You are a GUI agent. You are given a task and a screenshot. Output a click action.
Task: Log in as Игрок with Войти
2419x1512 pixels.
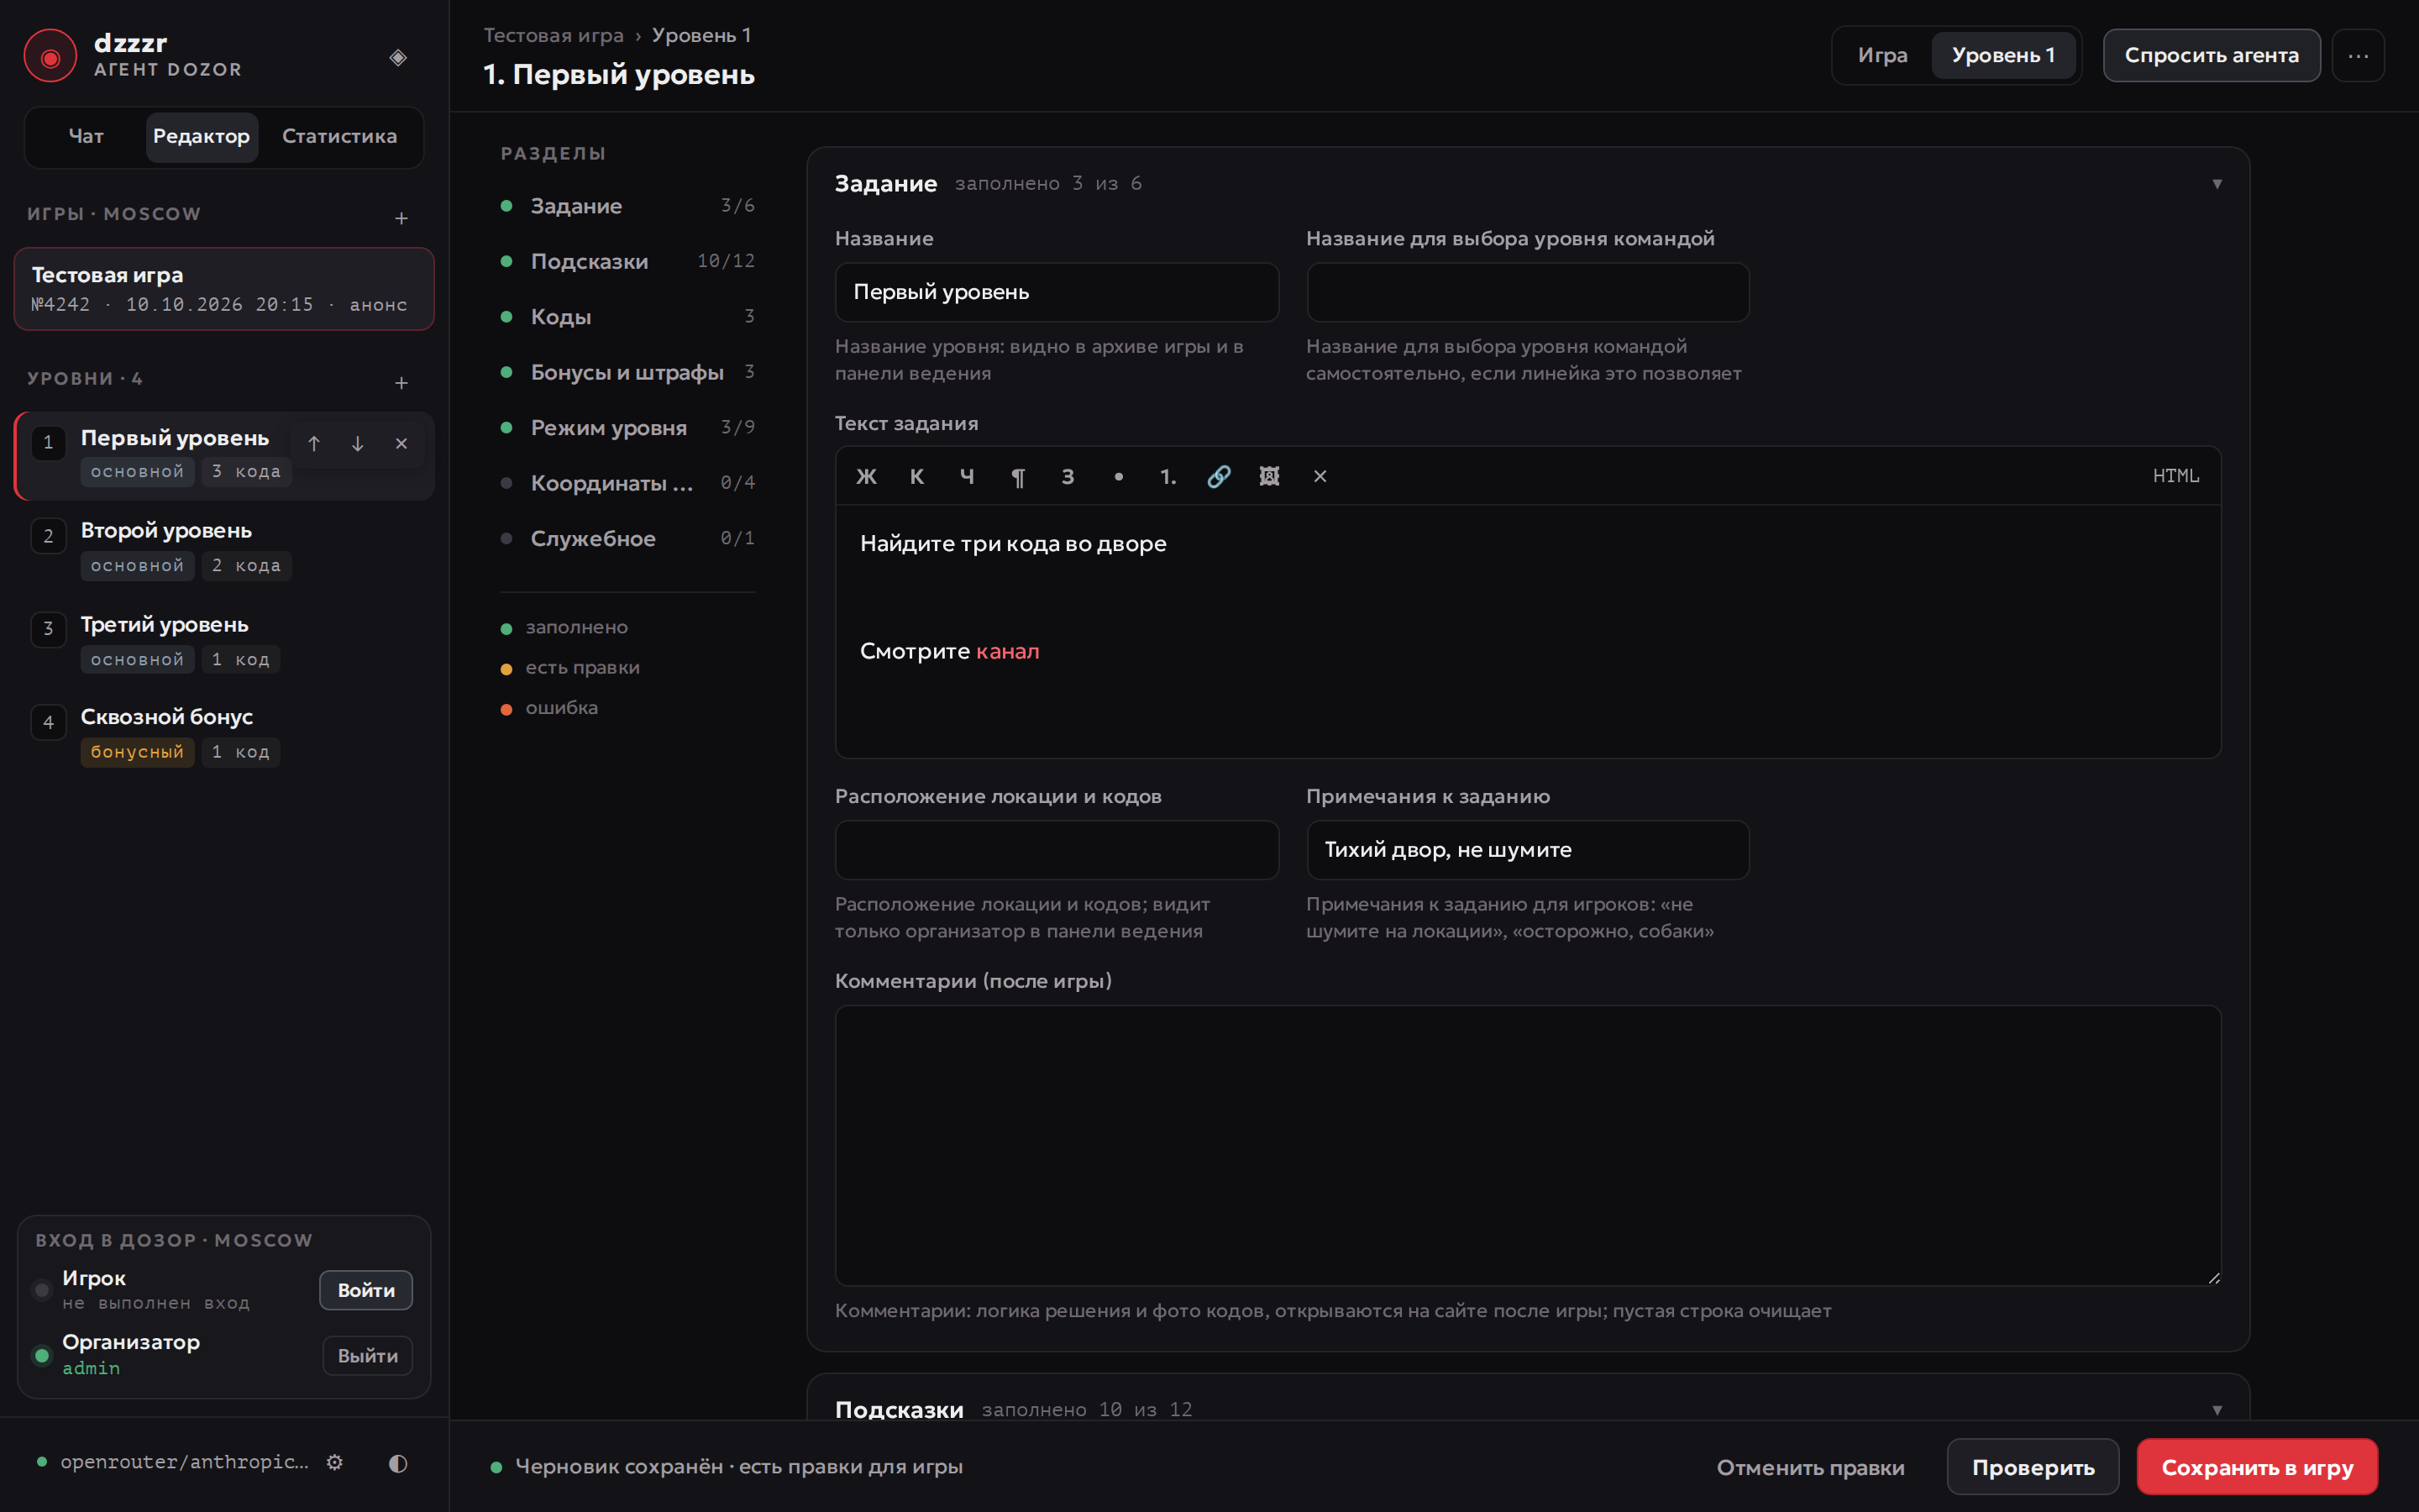pos(366,1290)
